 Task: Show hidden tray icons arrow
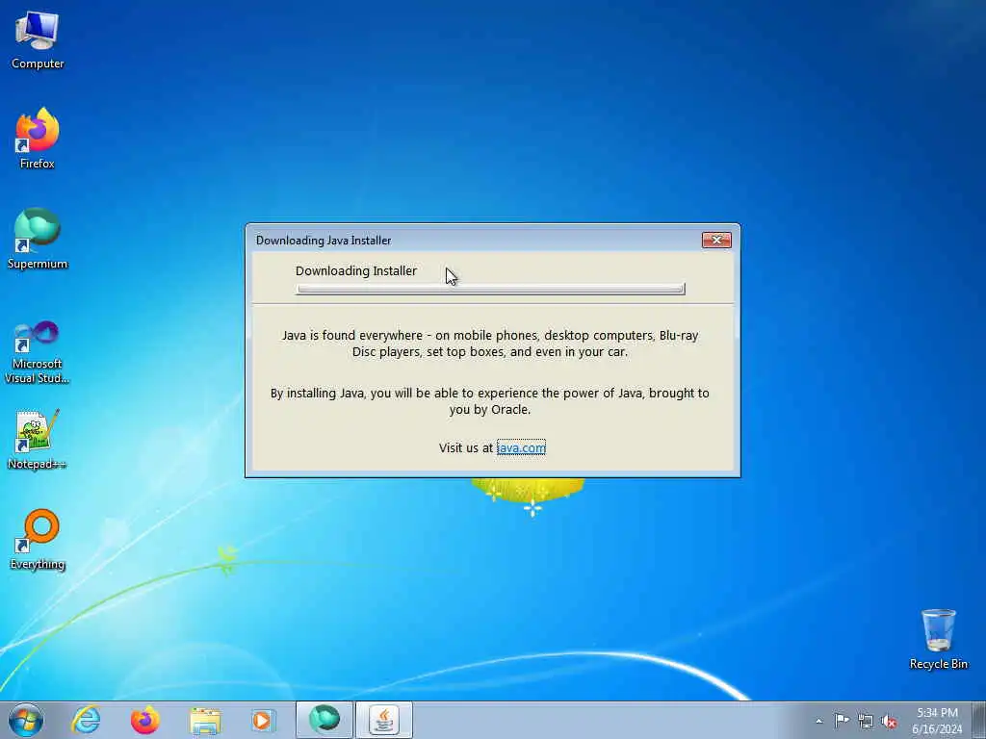(x=818, y=721)
